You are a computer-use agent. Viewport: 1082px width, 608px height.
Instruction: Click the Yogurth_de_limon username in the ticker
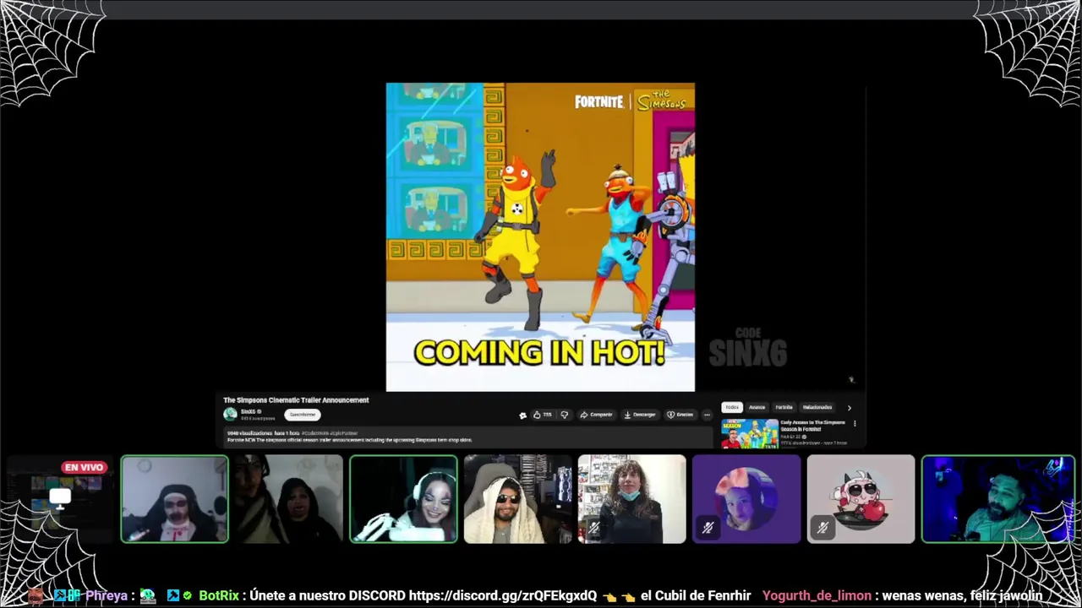(x=817, y=595)
